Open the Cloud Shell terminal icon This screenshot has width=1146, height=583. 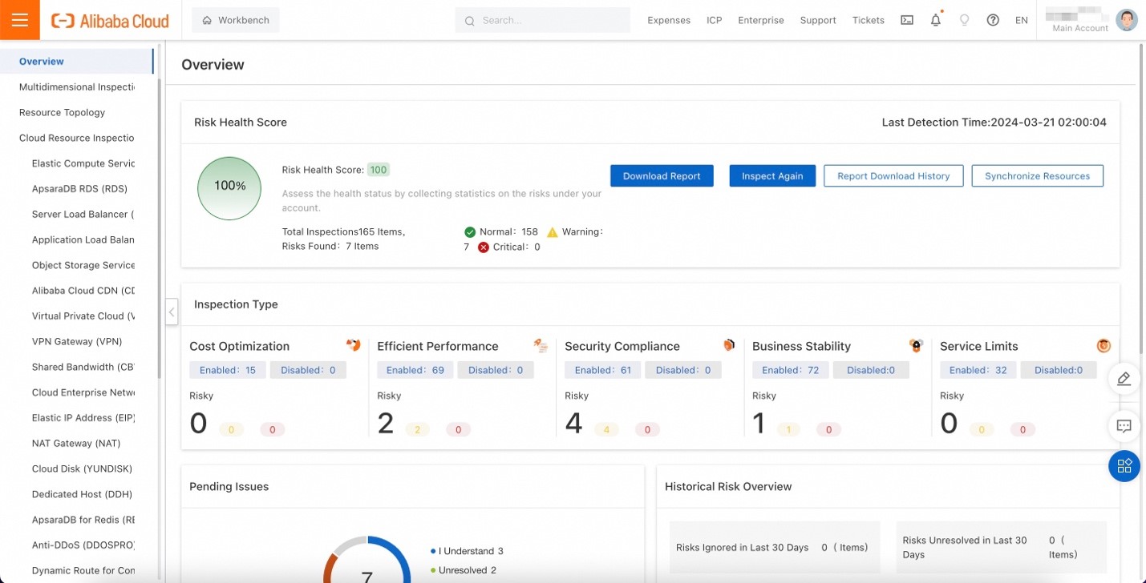907,21
